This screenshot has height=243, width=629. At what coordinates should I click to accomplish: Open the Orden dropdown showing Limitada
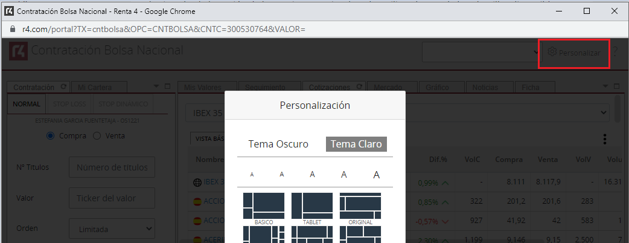(x=112, y=229)
